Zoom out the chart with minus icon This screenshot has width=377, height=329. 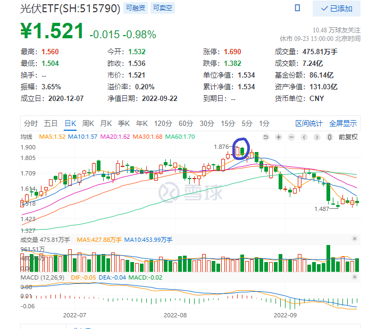pyautogui.click(x=291, y=137)
